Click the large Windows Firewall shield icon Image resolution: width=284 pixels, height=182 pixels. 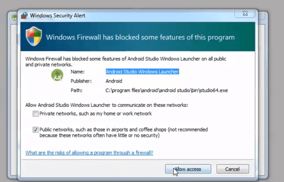pyautogui.click(x=34, y=37)
